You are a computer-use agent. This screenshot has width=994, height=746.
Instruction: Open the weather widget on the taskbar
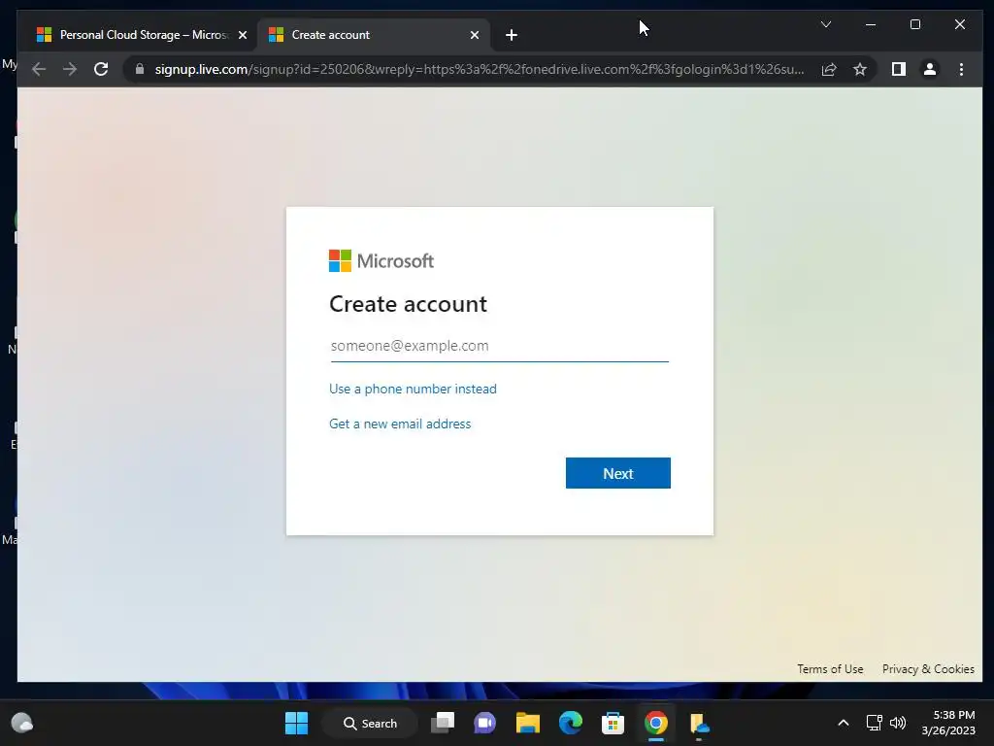22,723
